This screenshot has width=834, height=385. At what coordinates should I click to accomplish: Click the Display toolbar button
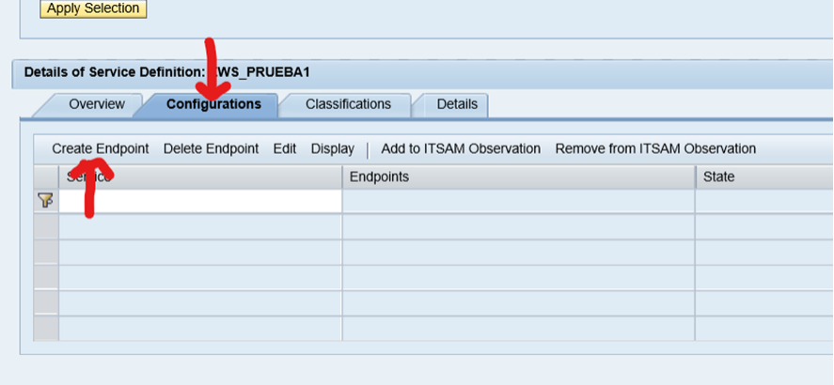[333, 148]
